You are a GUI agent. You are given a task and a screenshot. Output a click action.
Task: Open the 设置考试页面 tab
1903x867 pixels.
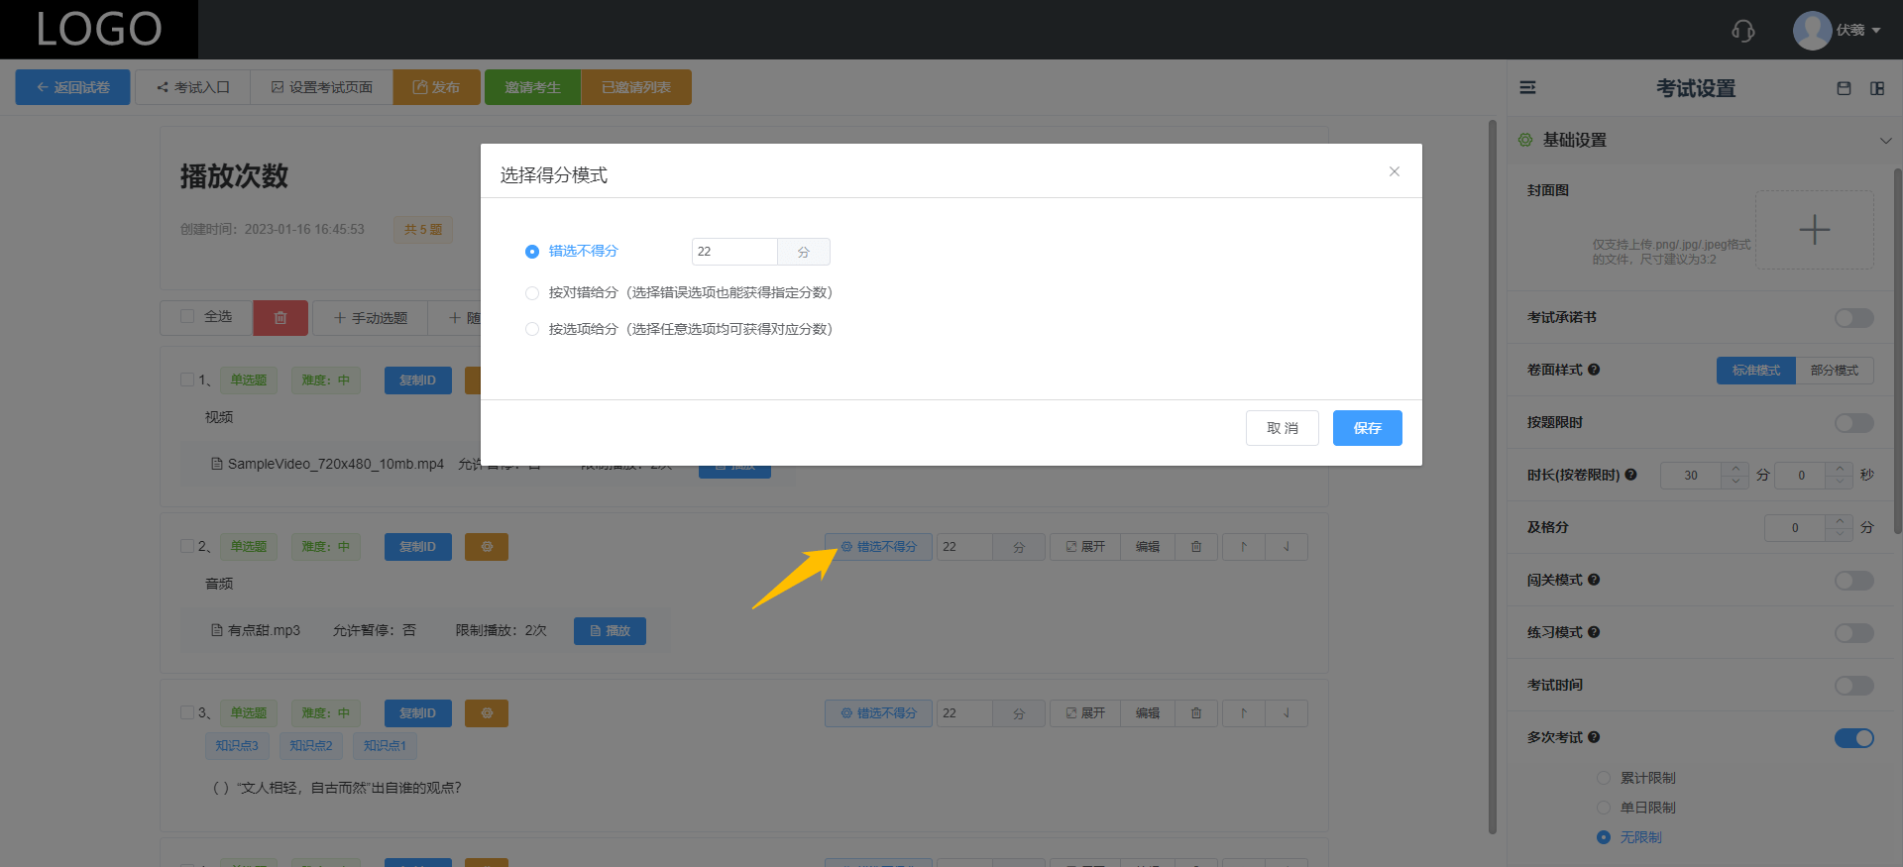pos(322,87)
